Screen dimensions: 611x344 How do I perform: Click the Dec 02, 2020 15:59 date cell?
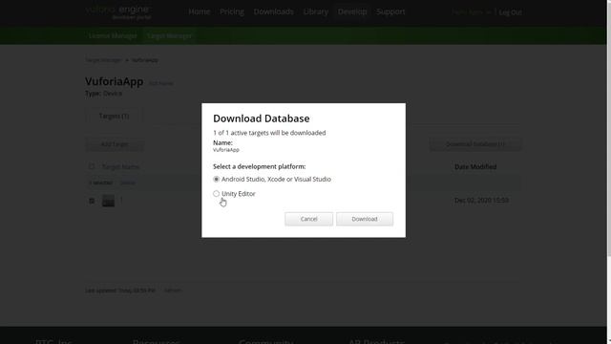coord(481,201)
